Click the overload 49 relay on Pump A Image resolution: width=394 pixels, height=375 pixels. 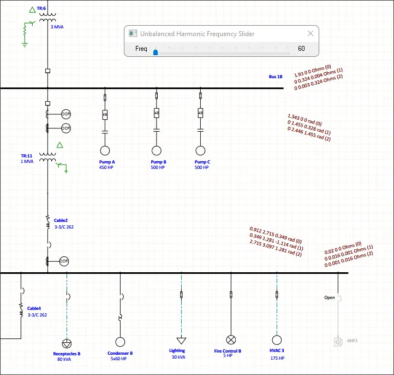(105, 114)
